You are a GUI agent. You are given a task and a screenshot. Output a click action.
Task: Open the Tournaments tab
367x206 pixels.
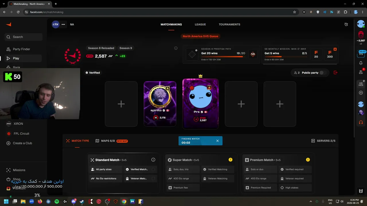[x=229, y=24]
